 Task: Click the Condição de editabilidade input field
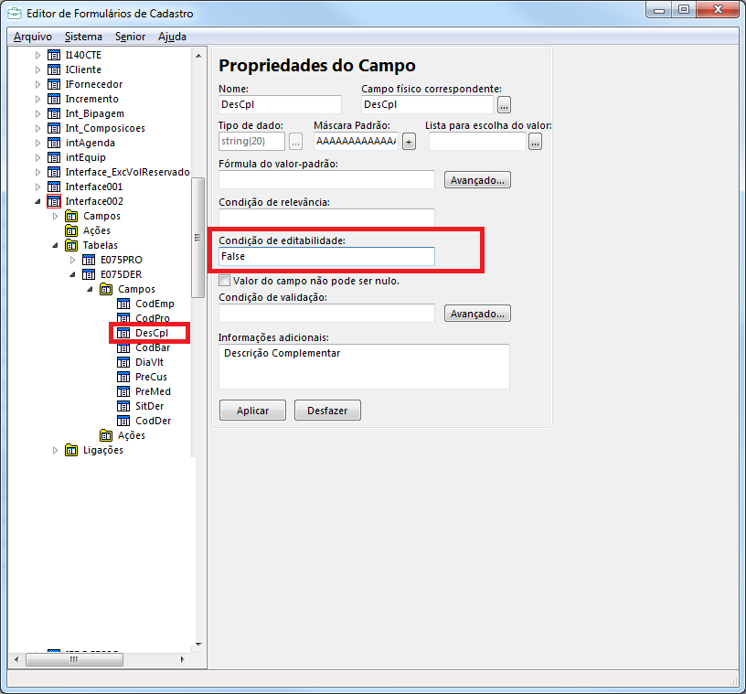pos(326,257)
